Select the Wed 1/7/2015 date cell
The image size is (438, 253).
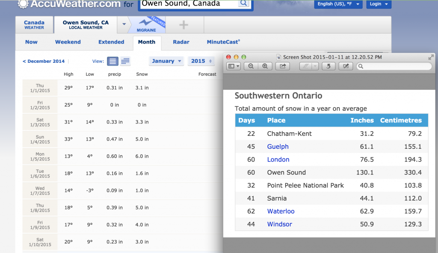[40, 191]
